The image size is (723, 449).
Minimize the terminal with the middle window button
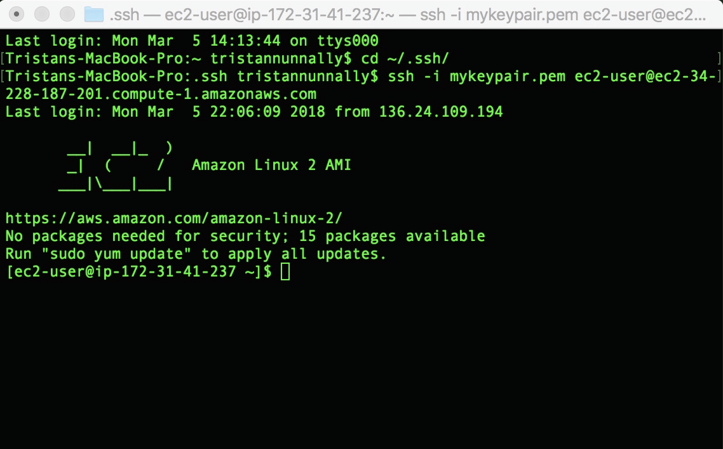pyautogui.click(x=42, y=14)
